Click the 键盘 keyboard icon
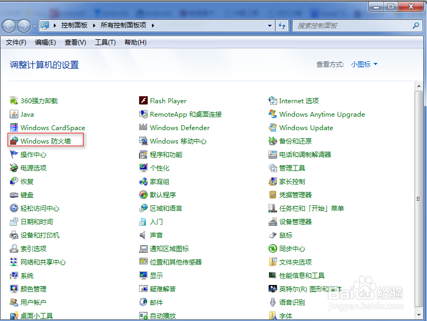427x321 pixels. (x=14, y=195)
